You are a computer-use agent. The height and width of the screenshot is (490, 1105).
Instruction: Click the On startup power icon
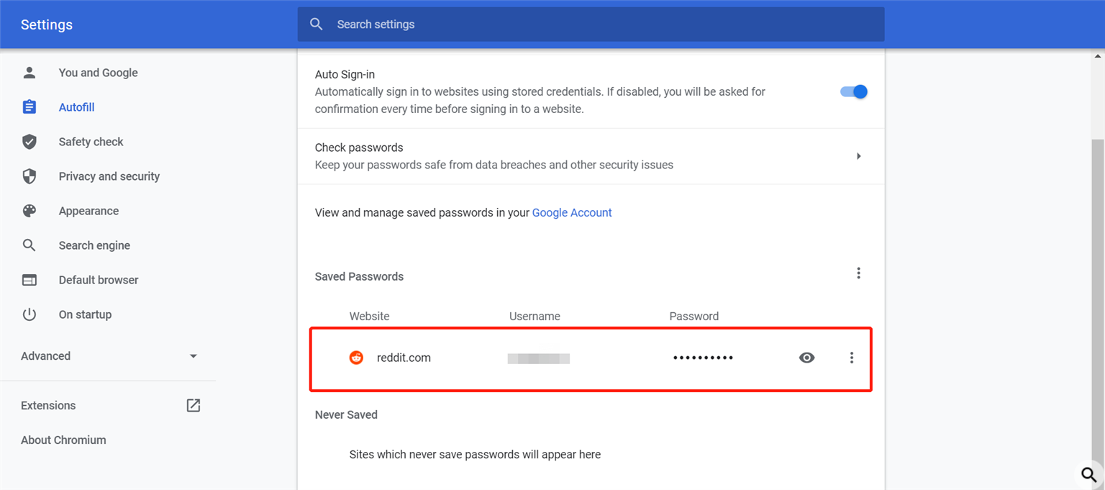point(29,314)
